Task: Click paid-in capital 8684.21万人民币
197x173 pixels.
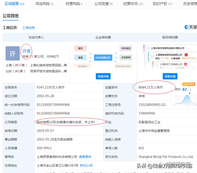Action: 150,87
